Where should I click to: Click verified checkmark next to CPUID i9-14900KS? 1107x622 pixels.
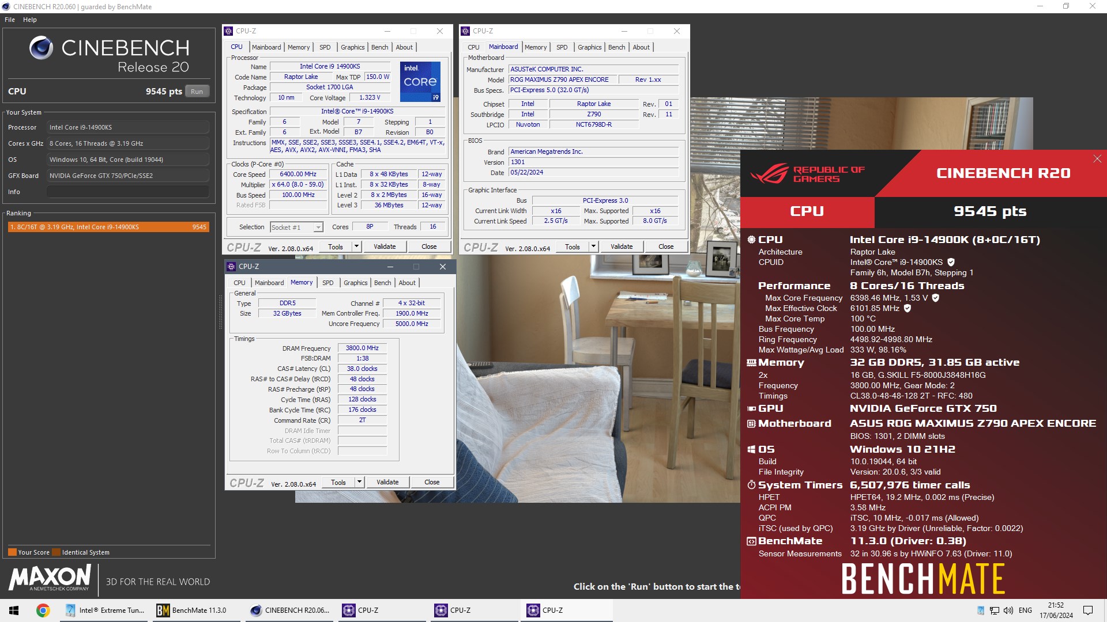coord(951,263)
